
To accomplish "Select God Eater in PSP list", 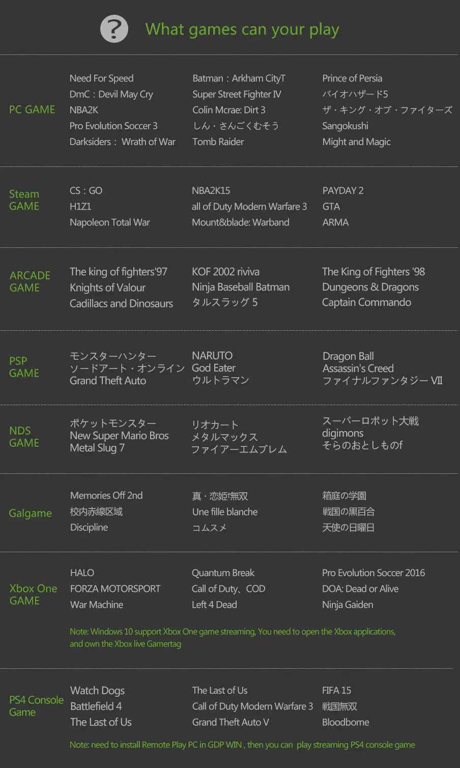I will pos(214,368).
